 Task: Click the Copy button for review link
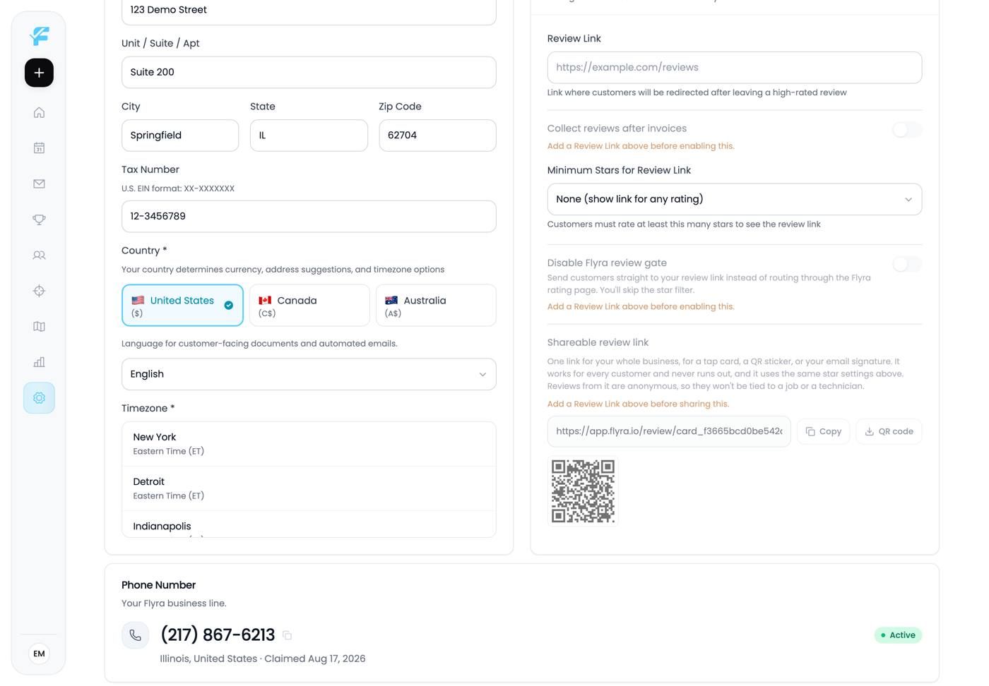pos(824,431)
